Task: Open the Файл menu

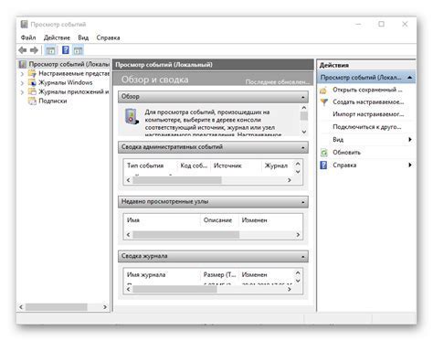Action: pyautogui.click(x=28, y=37)
